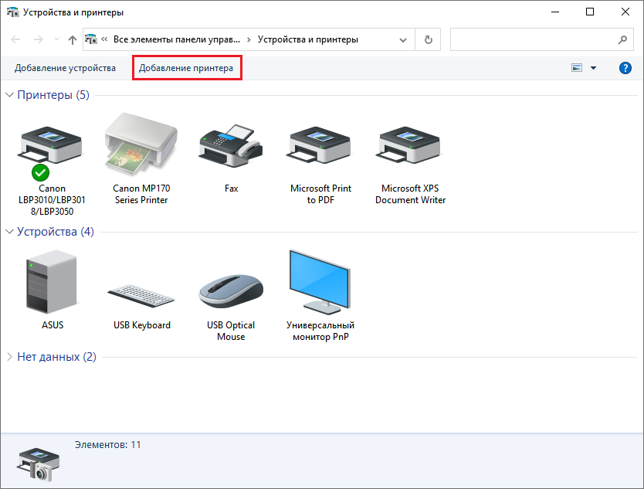The height and width of the screenshot is (489, 644).
Task: Click the address bar control panel icon
Action: (91, 39)
